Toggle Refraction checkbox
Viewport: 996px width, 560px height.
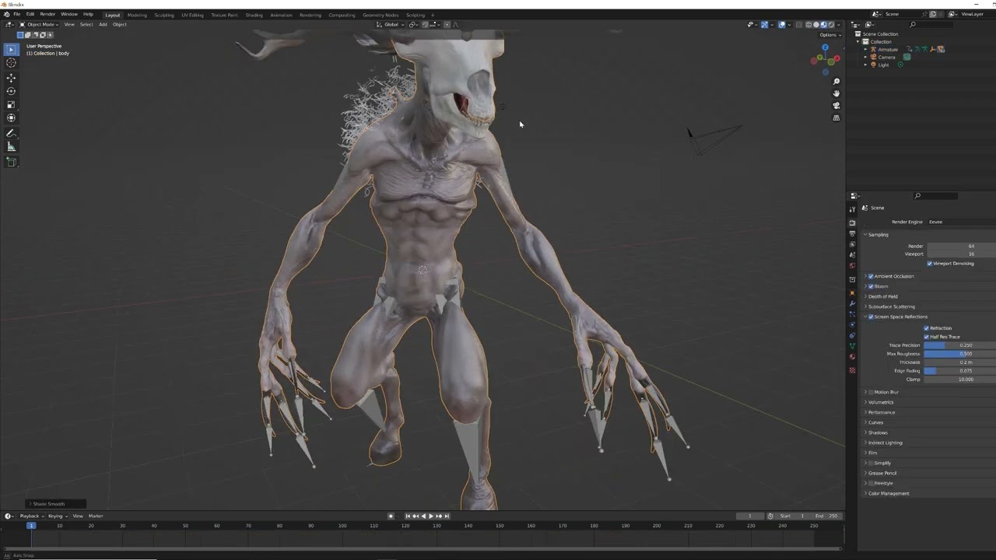pos(926,328)
